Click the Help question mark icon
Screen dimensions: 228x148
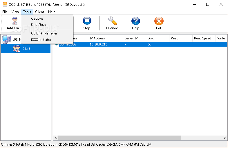coord(136,21)
